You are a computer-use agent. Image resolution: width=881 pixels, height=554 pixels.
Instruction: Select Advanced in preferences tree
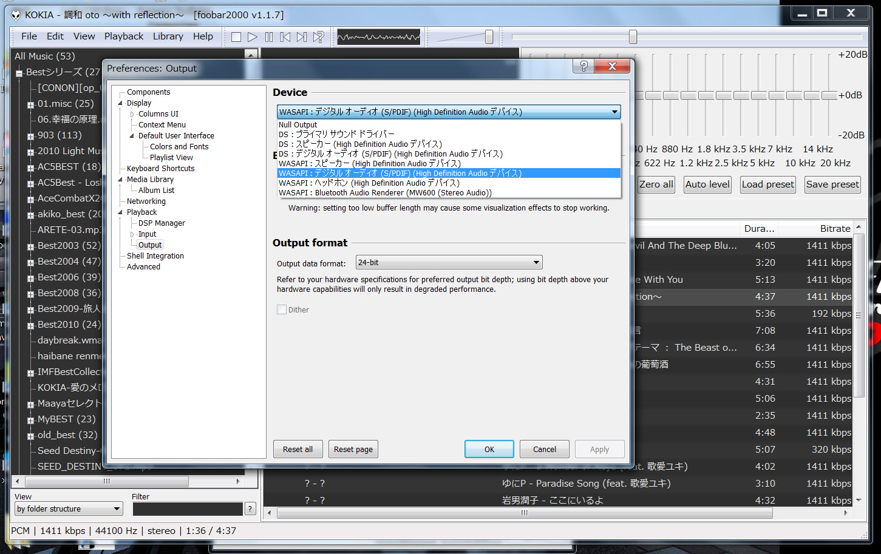[143, 267]
